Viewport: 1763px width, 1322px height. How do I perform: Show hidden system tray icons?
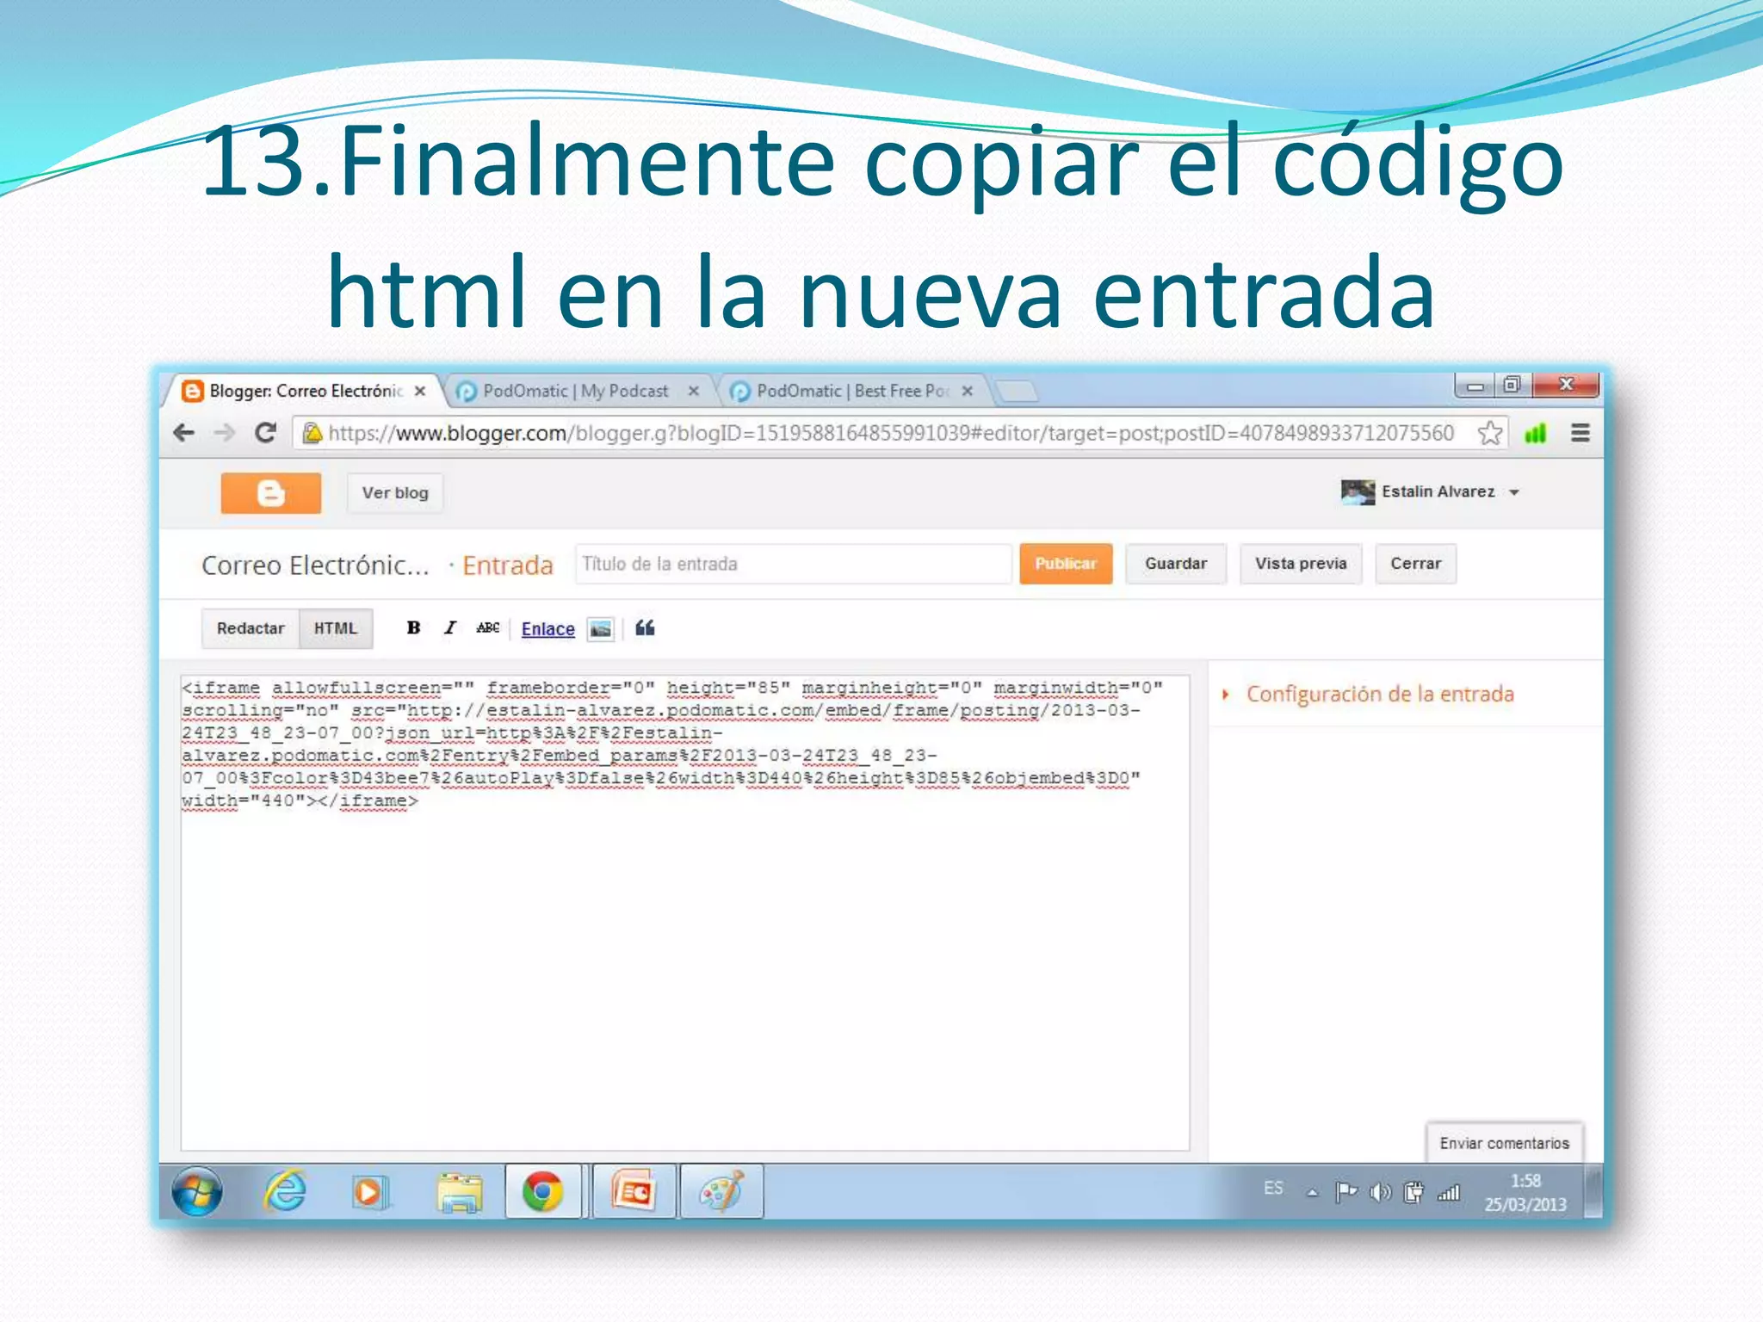[1312, 1193]
